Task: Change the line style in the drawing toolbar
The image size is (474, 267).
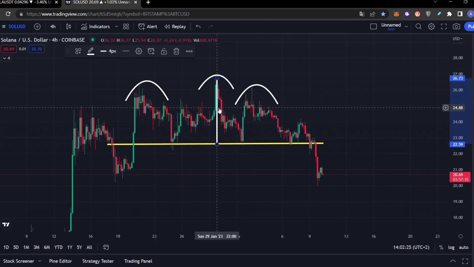Action: [x=126, y=51]
